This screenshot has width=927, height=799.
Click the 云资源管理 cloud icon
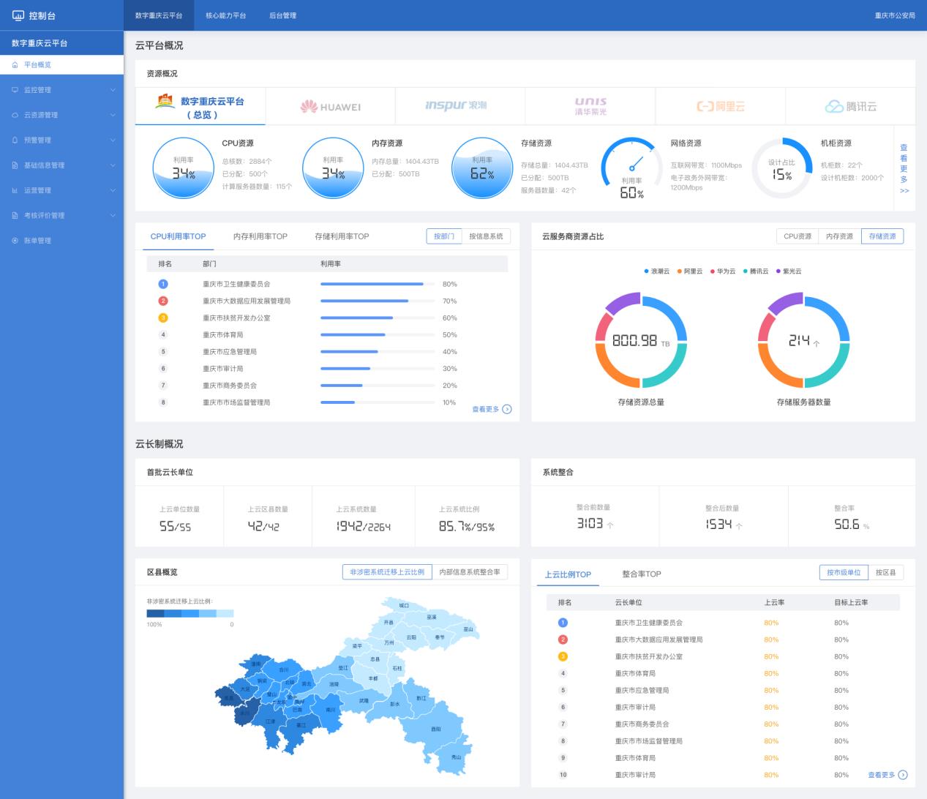pyautogui.click(x=15, y=115)
